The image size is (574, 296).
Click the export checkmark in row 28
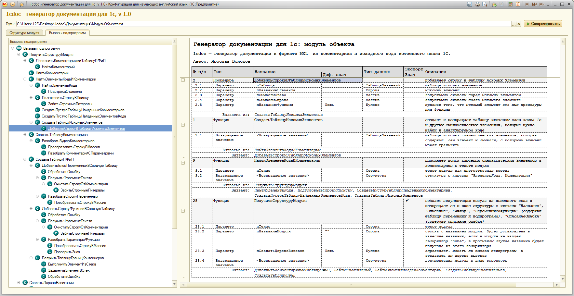click(x=407, y=201)
